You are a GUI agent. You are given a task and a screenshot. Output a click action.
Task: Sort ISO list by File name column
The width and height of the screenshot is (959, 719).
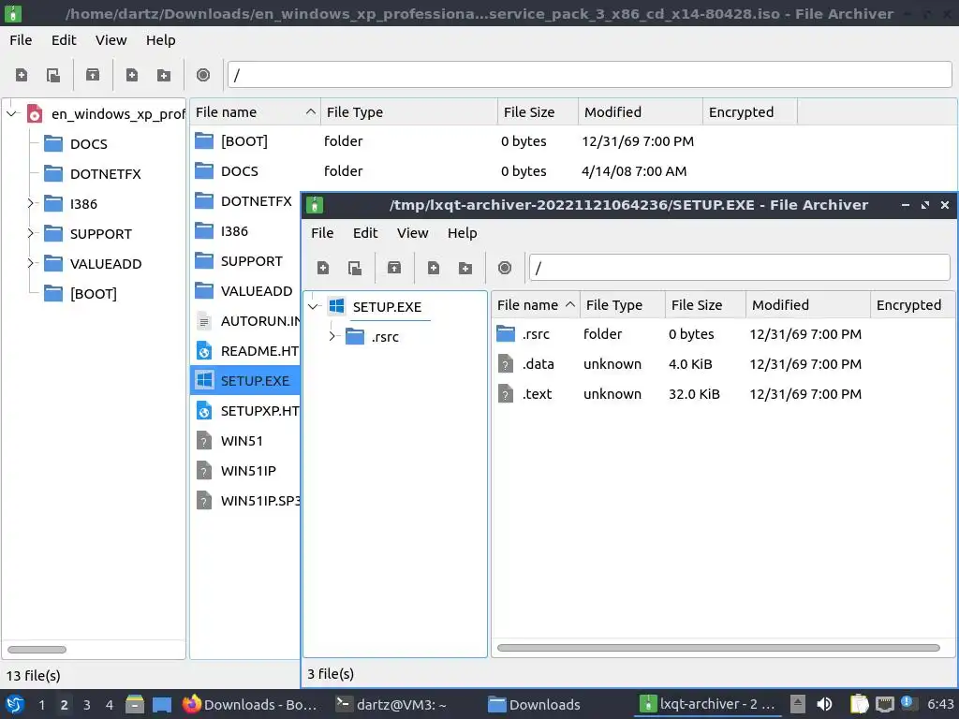(255, 112)
